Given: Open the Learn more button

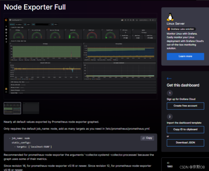Looking at the screenshot, I should pos(185,56).
